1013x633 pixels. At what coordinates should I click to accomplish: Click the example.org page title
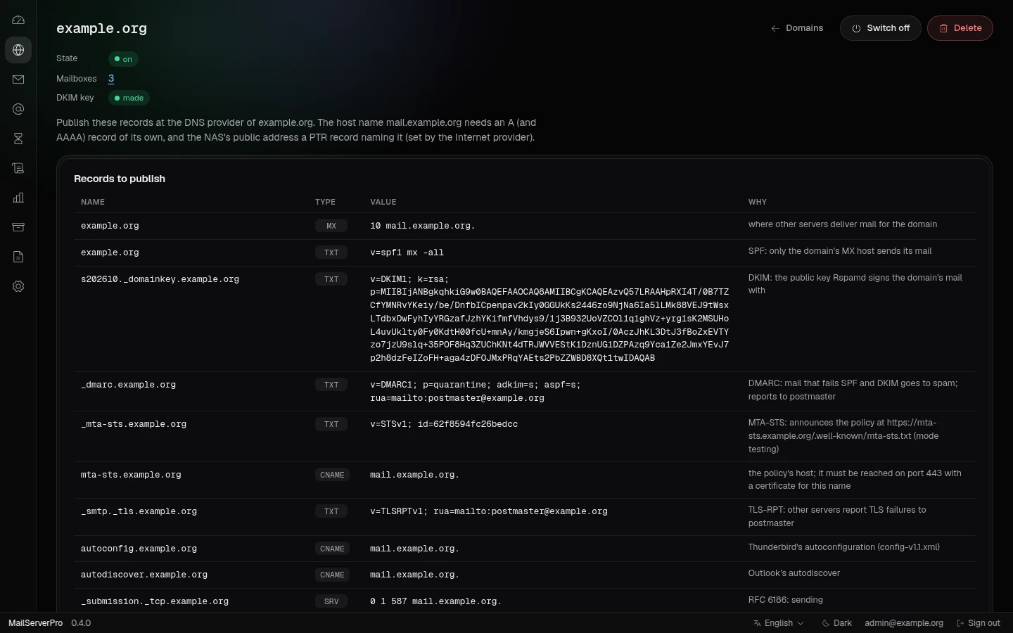(101, 29)
